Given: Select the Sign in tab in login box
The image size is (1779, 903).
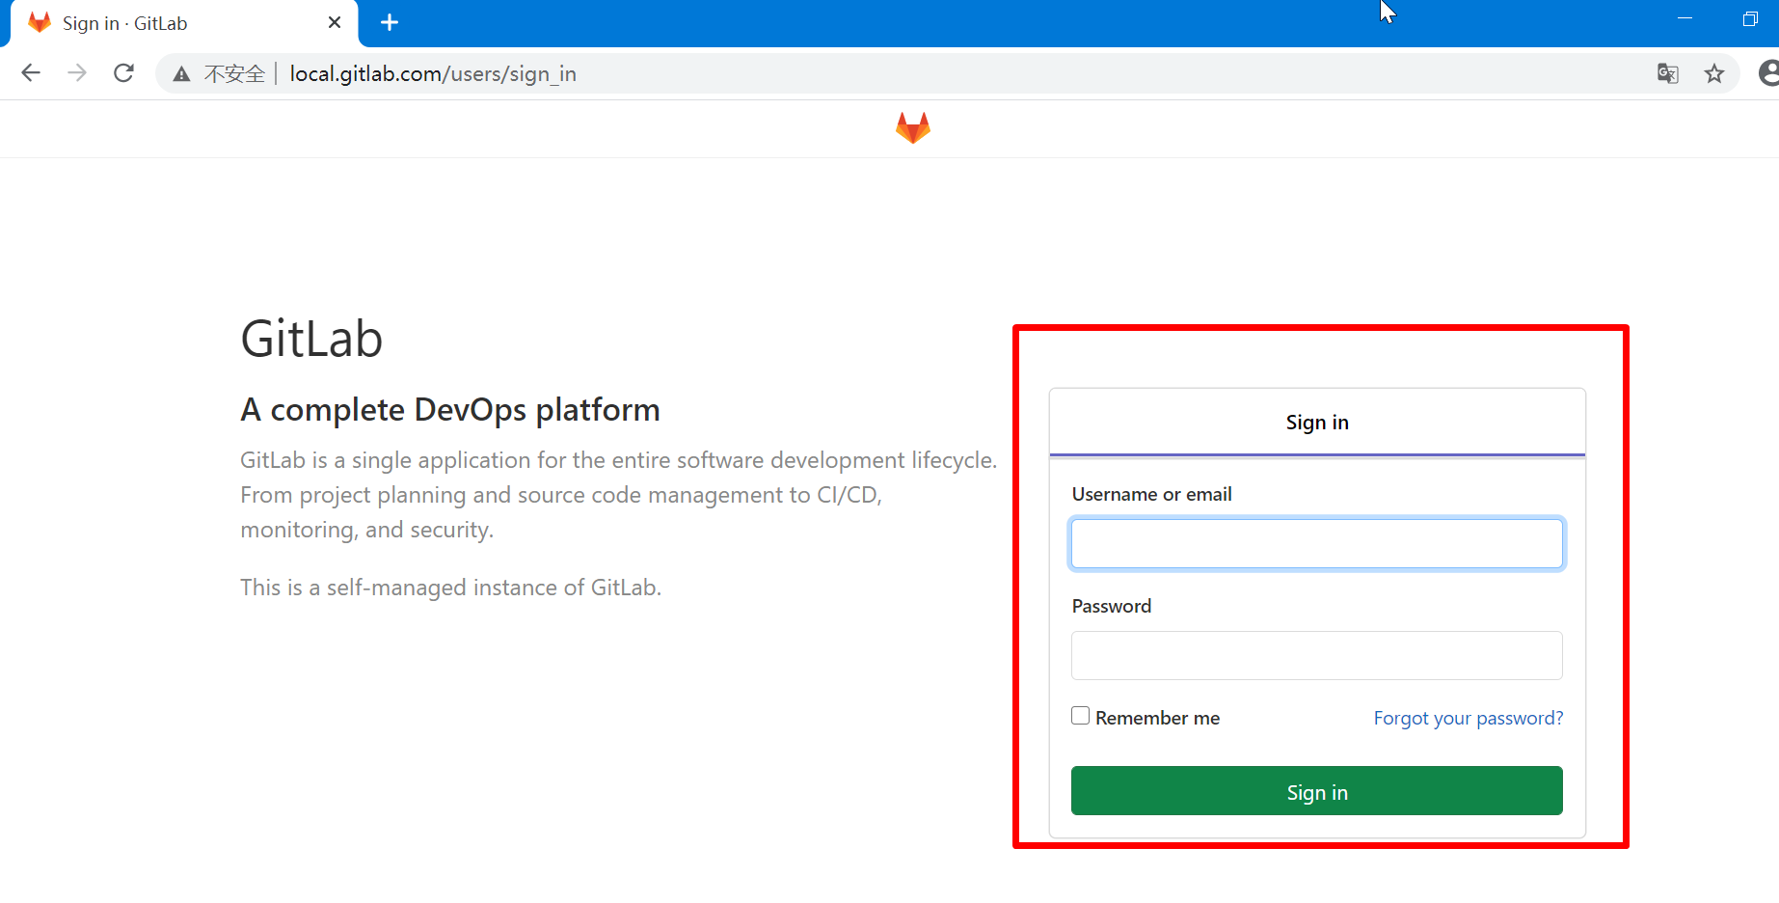Looking at the screenshot, I should (1317, 423).
